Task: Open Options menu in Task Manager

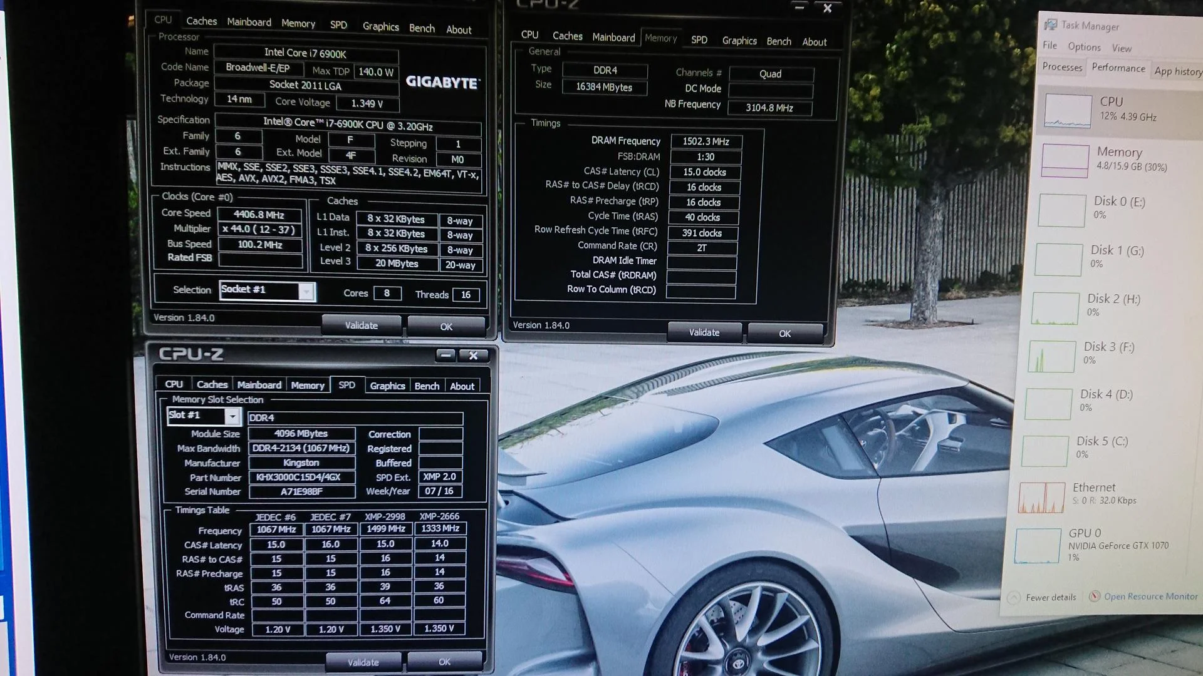Action: (x=1084, y=47)
